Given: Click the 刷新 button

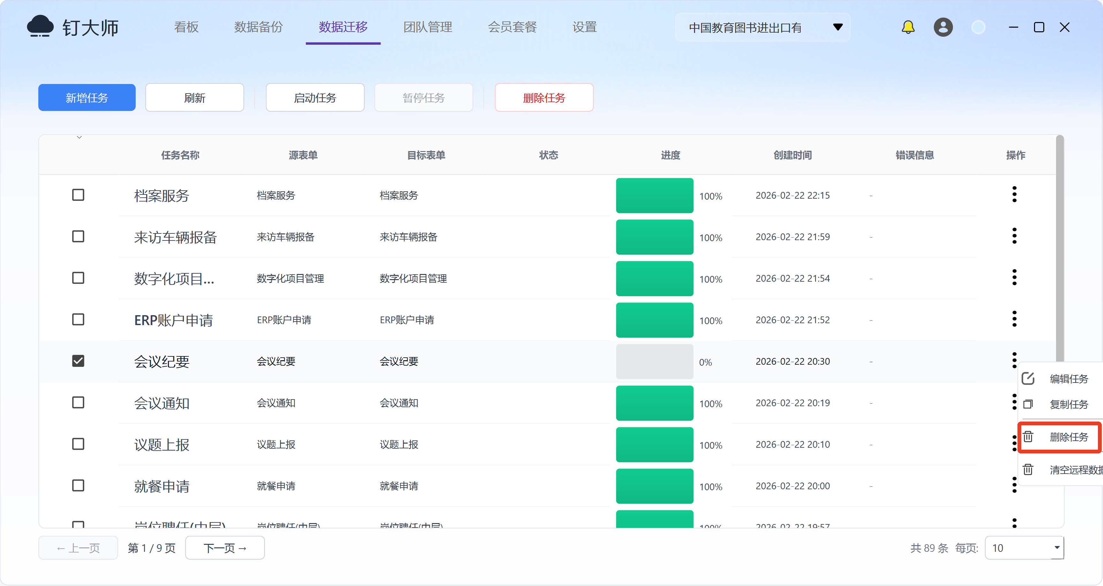Looking at the screenshot, I should (x=195, y=98).
